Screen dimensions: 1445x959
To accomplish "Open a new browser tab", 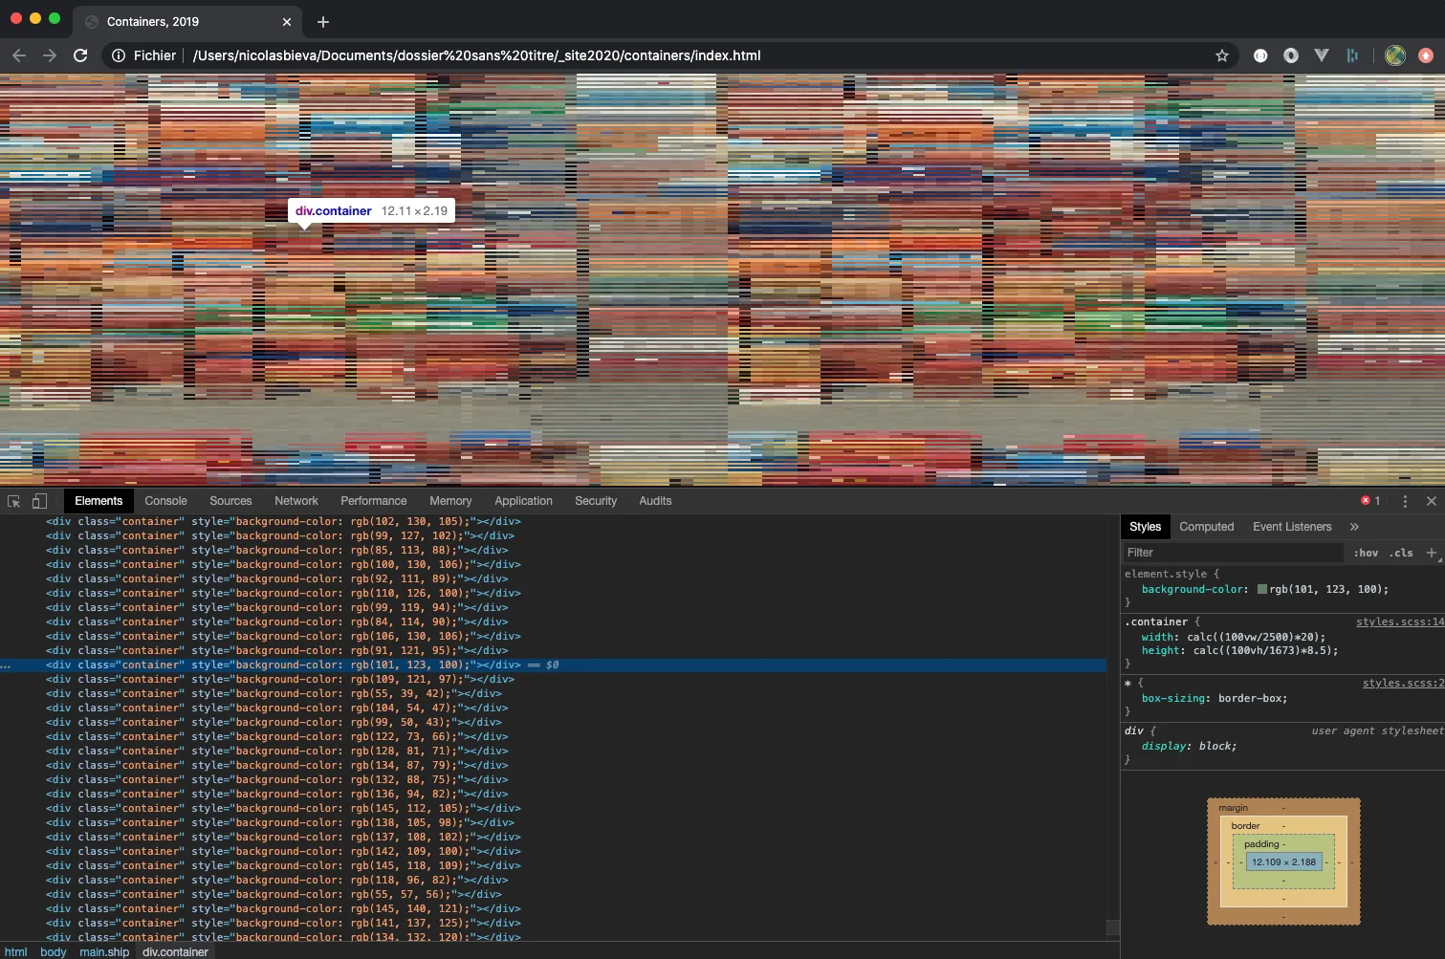I will click(323, 22).
